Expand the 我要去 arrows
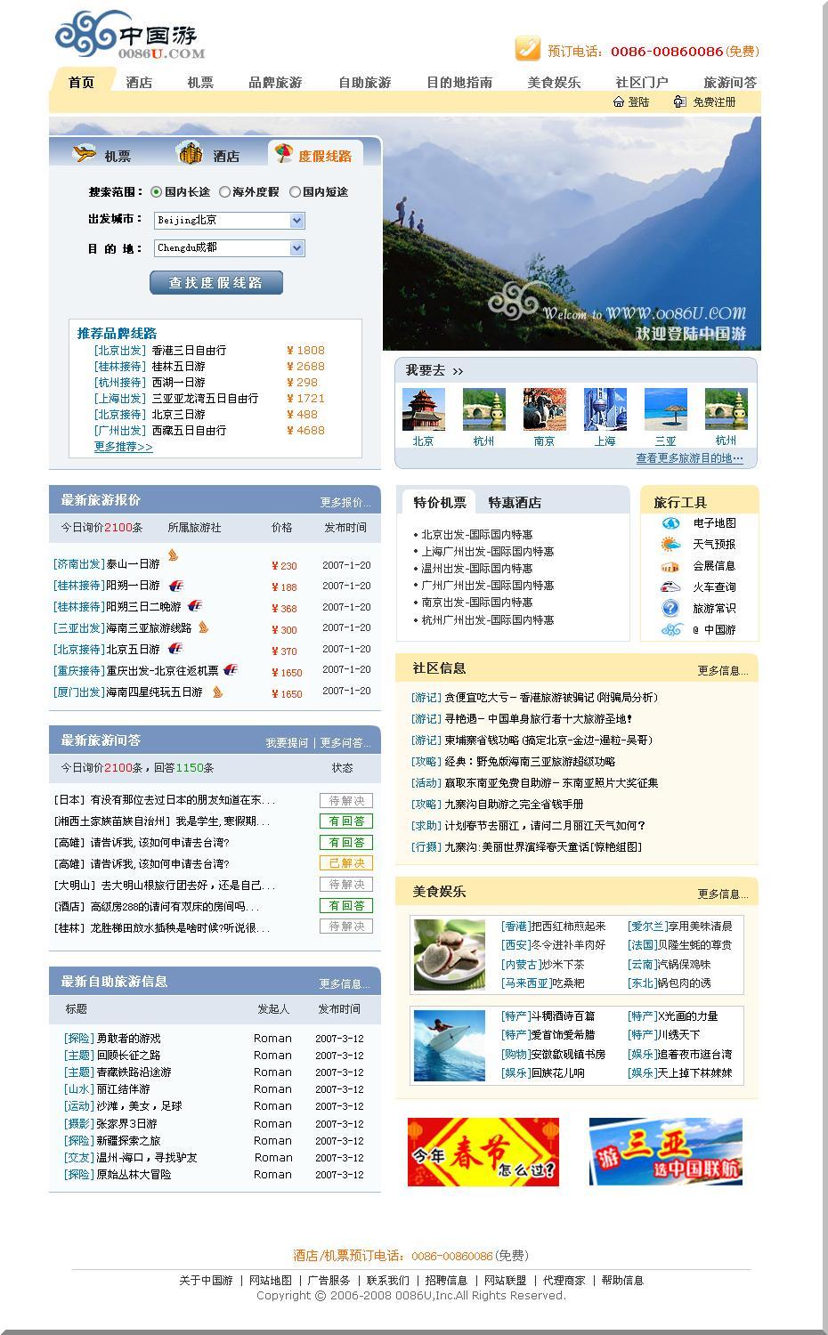The image size is (828, 1335). (x=458, y=371)
